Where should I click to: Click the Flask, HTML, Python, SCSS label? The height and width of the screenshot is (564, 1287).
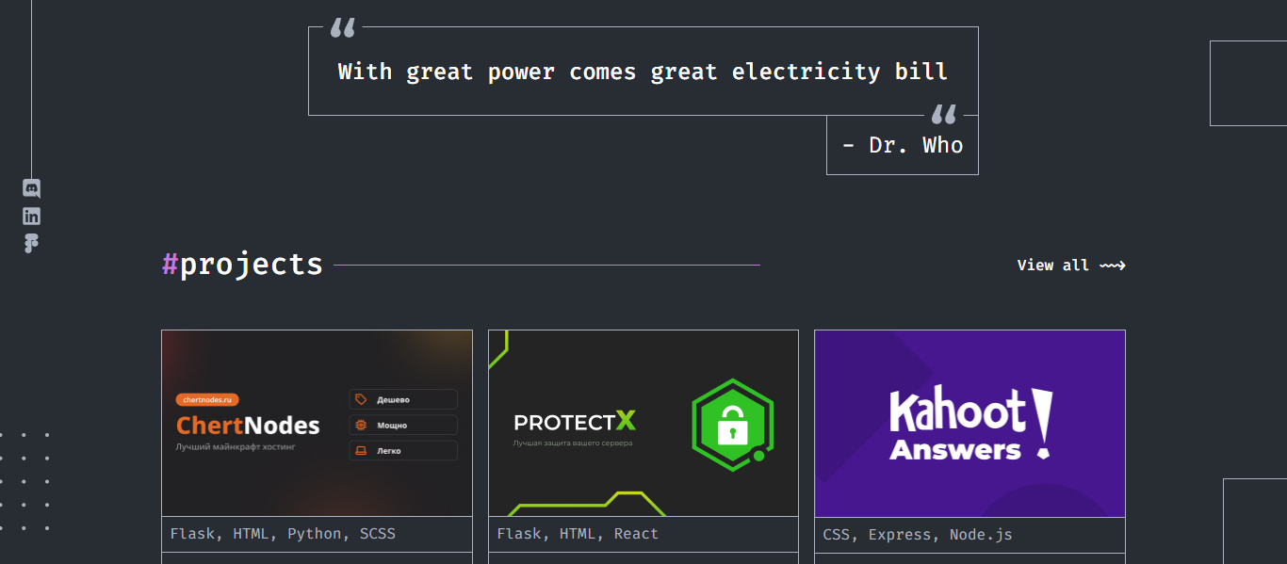(x=283, y=534)
